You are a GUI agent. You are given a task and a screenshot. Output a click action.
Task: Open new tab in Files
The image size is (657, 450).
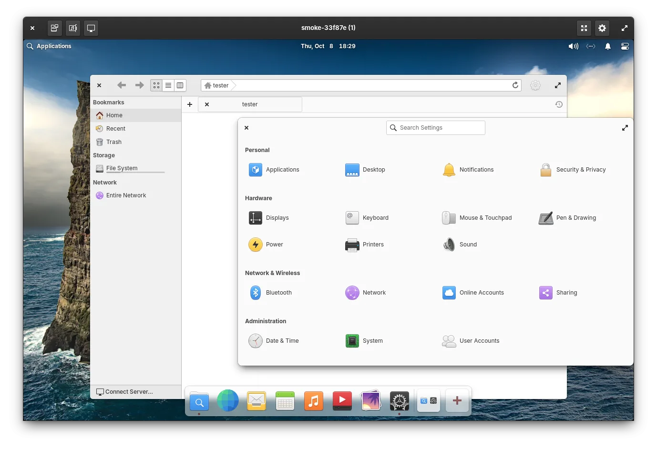point(190,104)
